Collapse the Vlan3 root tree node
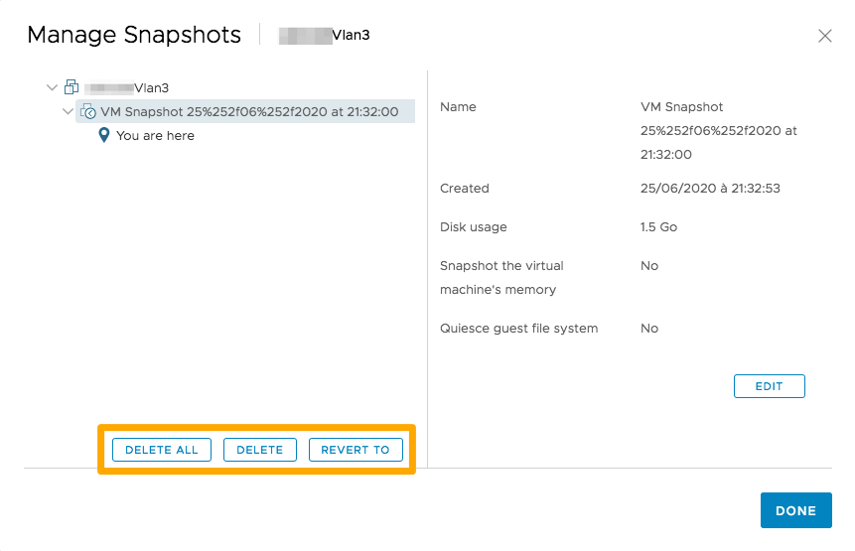 [x=53, y=88]
